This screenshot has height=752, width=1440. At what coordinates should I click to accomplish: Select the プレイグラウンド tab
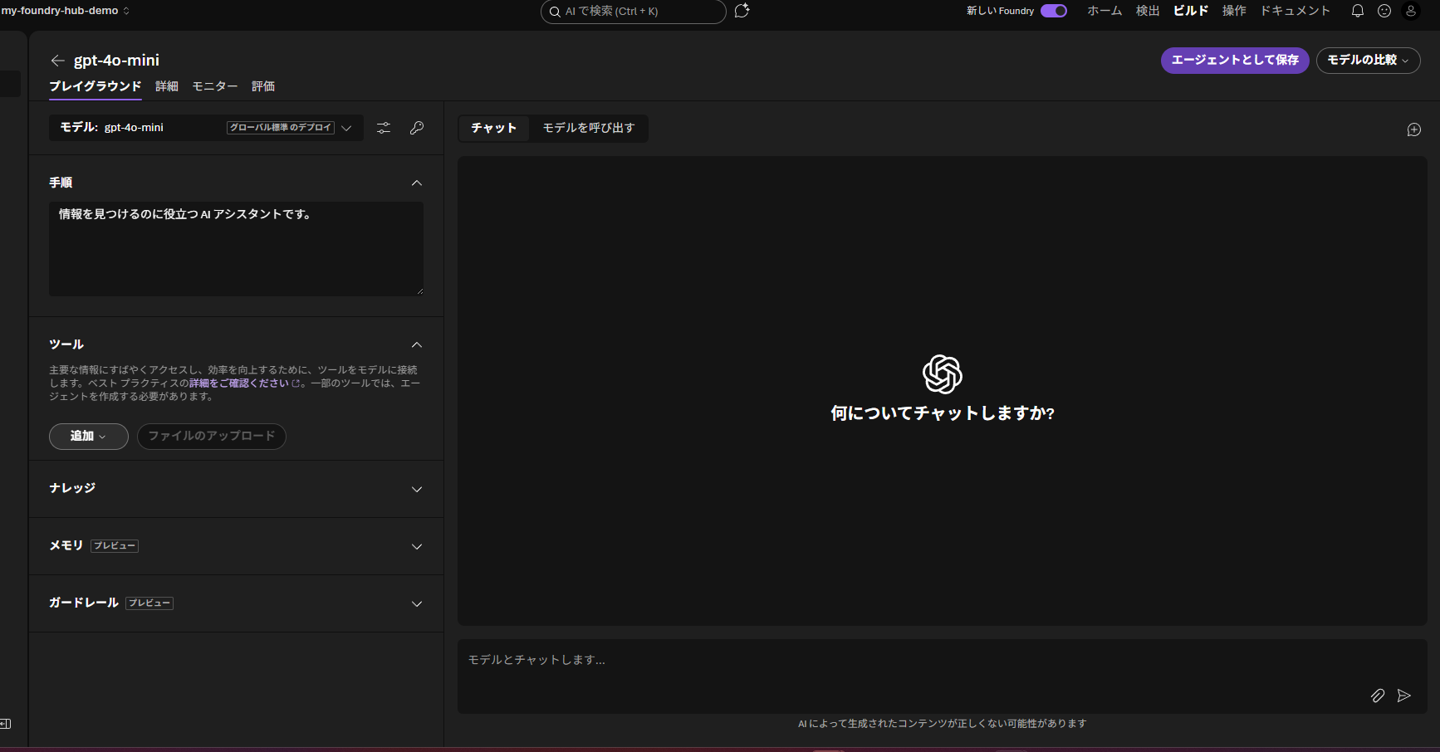(96, 86)
